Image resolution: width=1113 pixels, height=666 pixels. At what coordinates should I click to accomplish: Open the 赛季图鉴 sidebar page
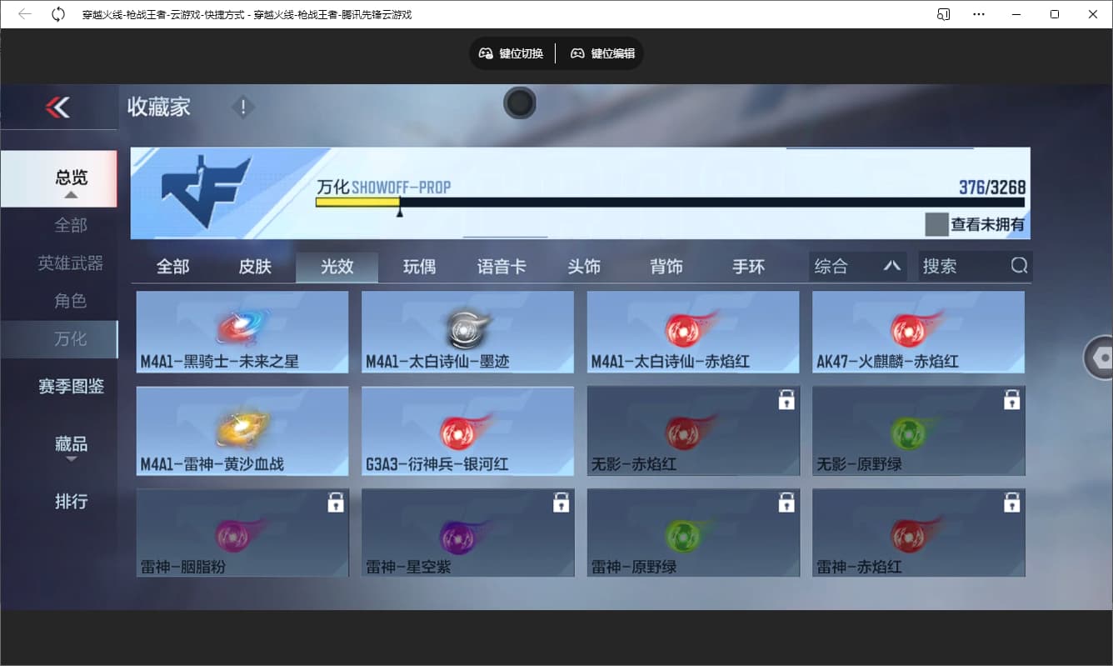[71, 387]
